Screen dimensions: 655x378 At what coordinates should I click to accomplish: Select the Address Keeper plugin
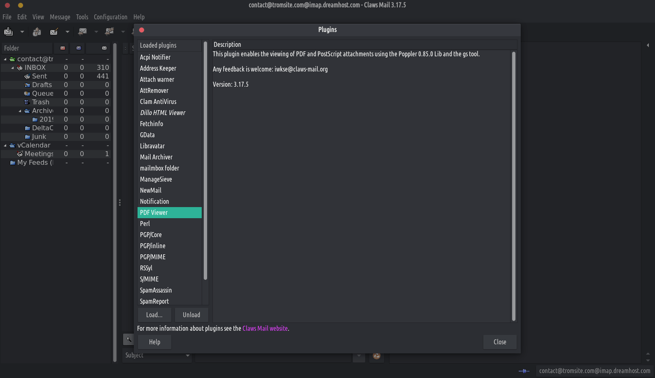[170, 68]
